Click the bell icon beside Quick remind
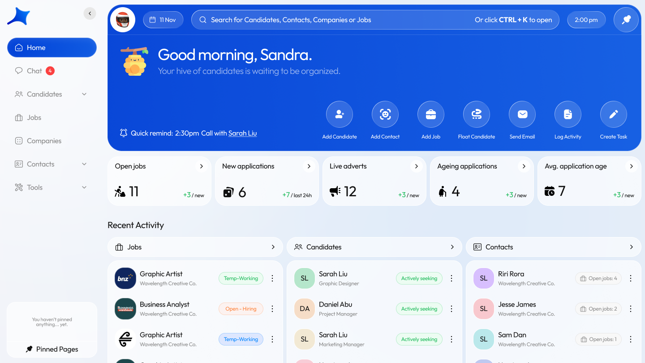 124,133
